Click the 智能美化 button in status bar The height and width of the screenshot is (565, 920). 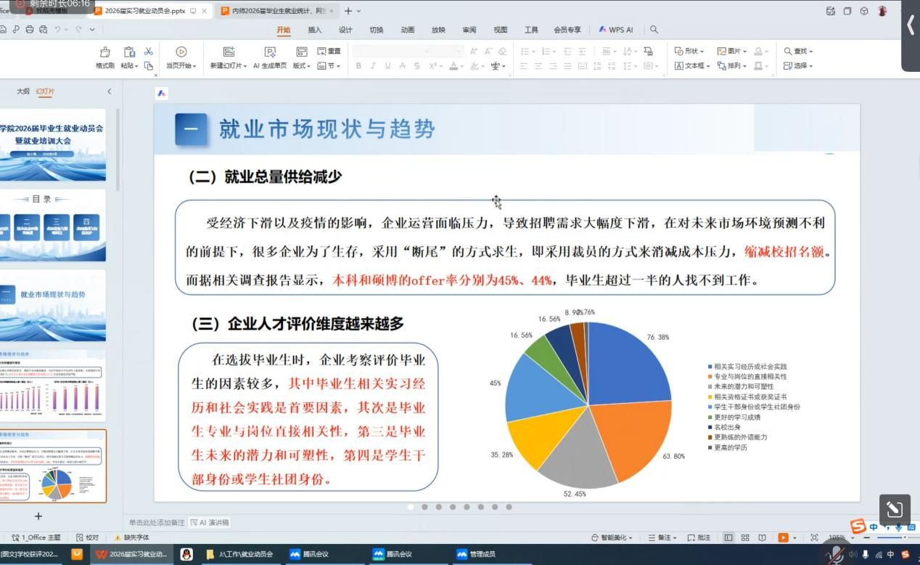pos(614,537)
